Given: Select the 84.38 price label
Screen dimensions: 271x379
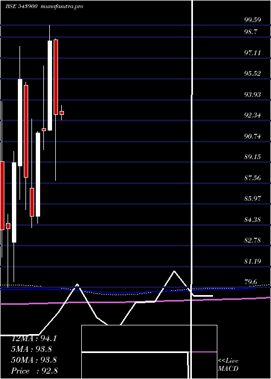Looking at the screenshot, I should [x=253, y=220].
